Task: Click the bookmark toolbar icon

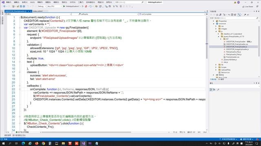Action: click(x=121, y=6)
